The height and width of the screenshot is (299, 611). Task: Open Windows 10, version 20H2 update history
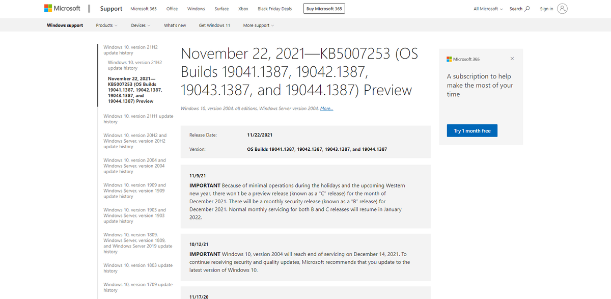tap(135, 141)
